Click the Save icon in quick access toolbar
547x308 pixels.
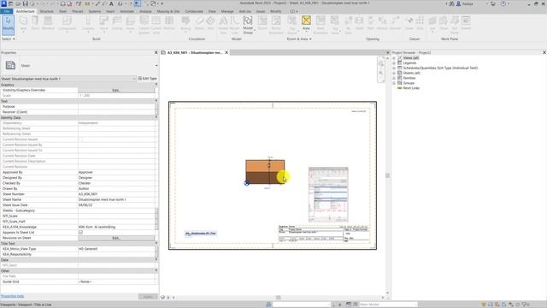coord(25,3)
